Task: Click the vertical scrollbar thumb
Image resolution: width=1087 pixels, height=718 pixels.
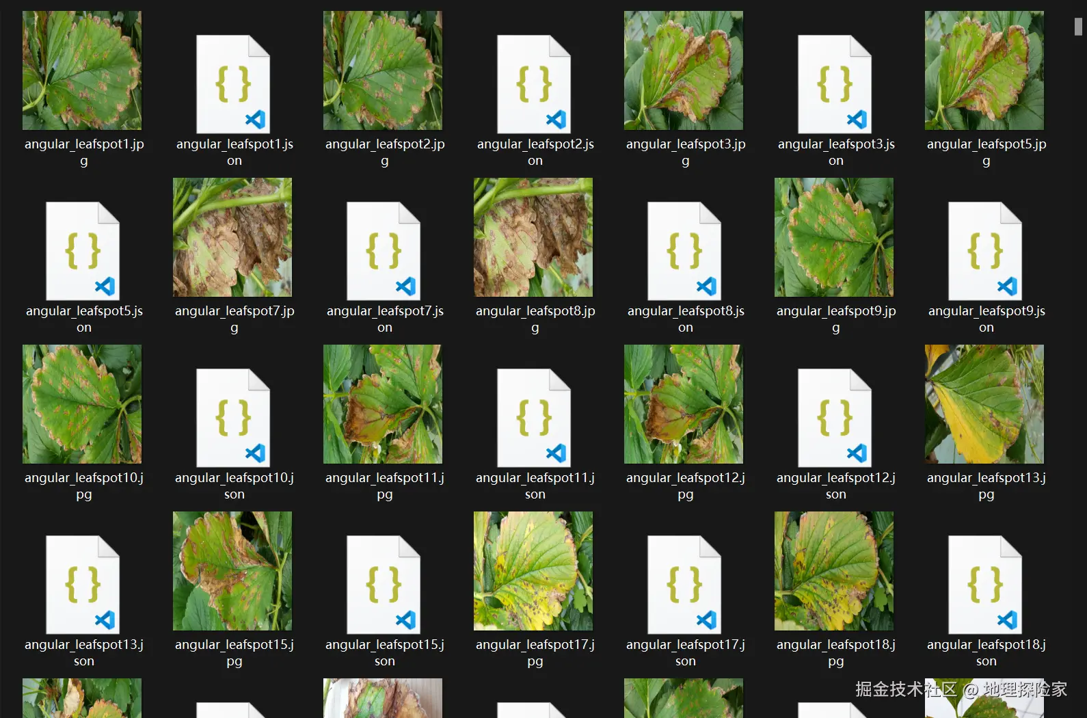Action: [1078, 26]
